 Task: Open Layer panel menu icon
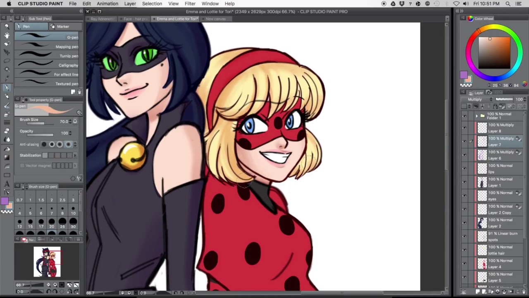[462, 93]
